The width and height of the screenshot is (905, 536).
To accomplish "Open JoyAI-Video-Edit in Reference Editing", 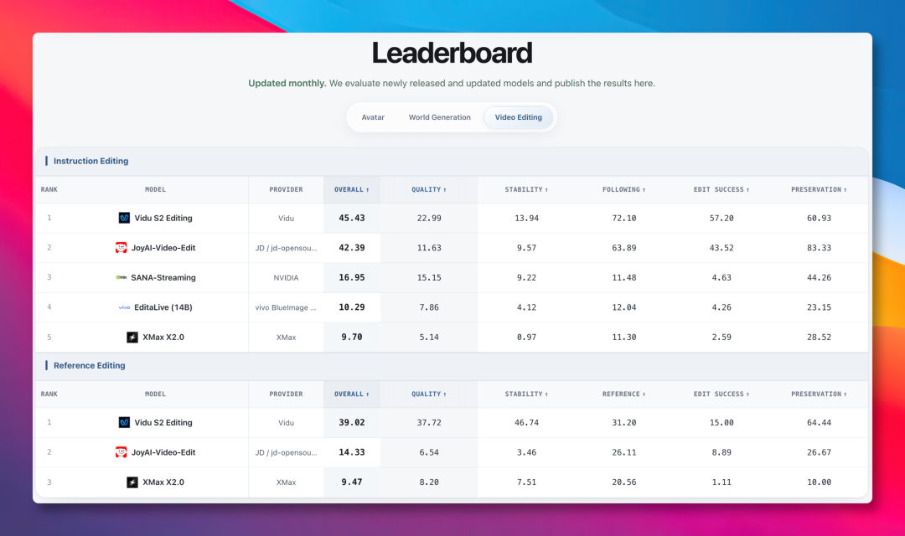I will tap(163, 452).
